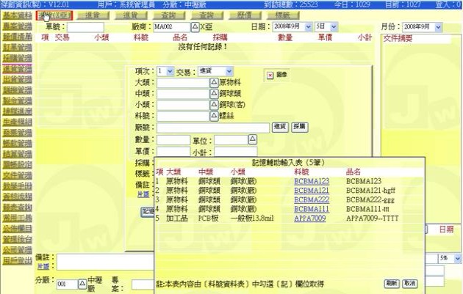Expand the 項次 number dropdown
Image resolution: width=463 pixels, height=294 pixels.
170,71
